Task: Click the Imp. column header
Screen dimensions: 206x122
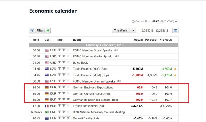Action: pos(60,40)
